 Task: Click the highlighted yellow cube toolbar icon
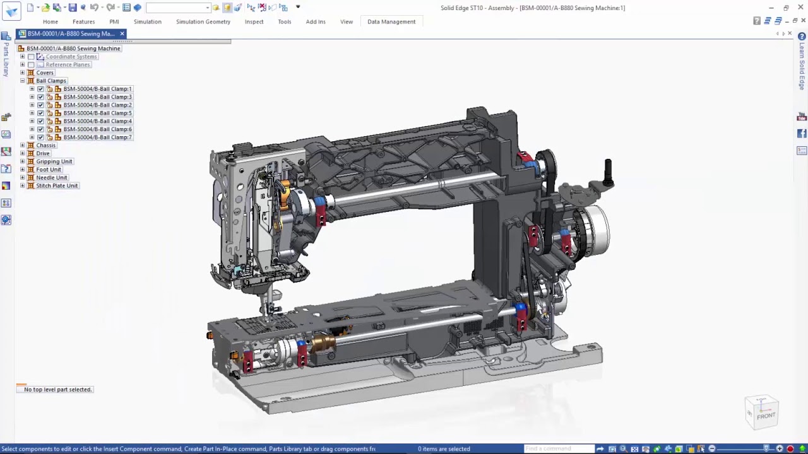227,8
